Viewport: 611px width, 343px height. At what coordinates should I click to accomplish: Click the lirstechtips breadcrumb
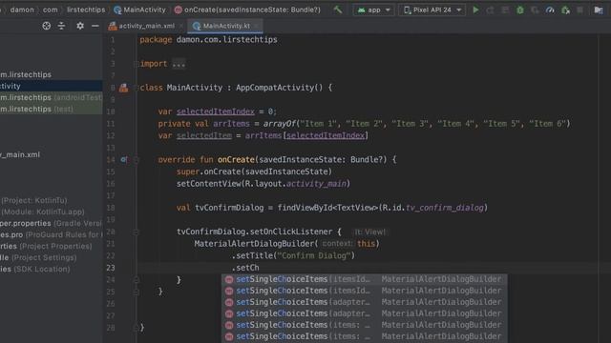point(86,10)
